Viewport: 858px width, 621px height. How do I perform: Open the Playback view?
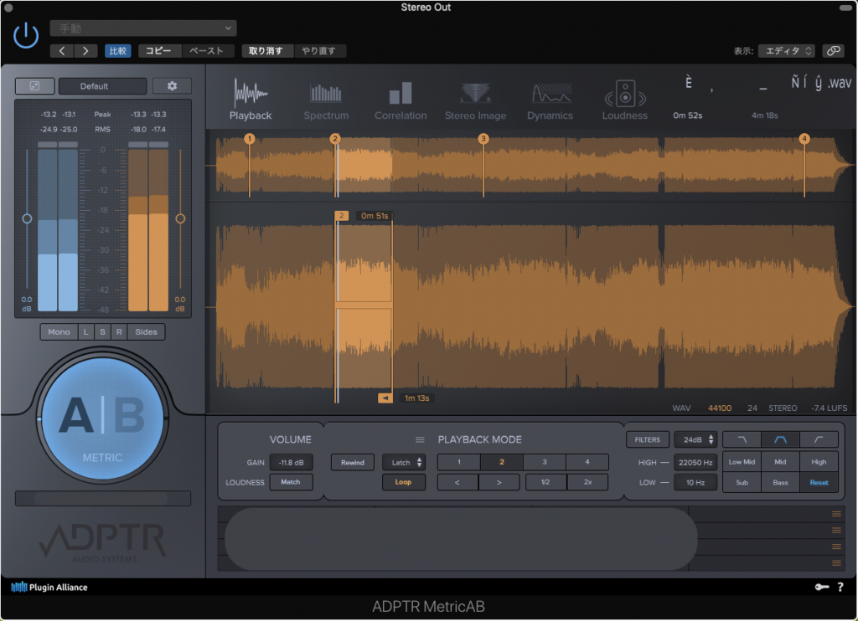[251, 99]
